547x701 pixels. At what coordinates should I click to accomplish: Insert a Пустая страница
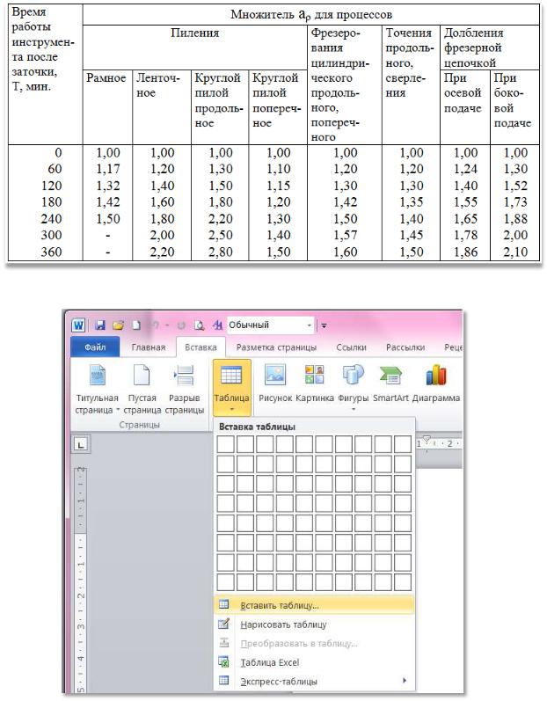point(142,389)
